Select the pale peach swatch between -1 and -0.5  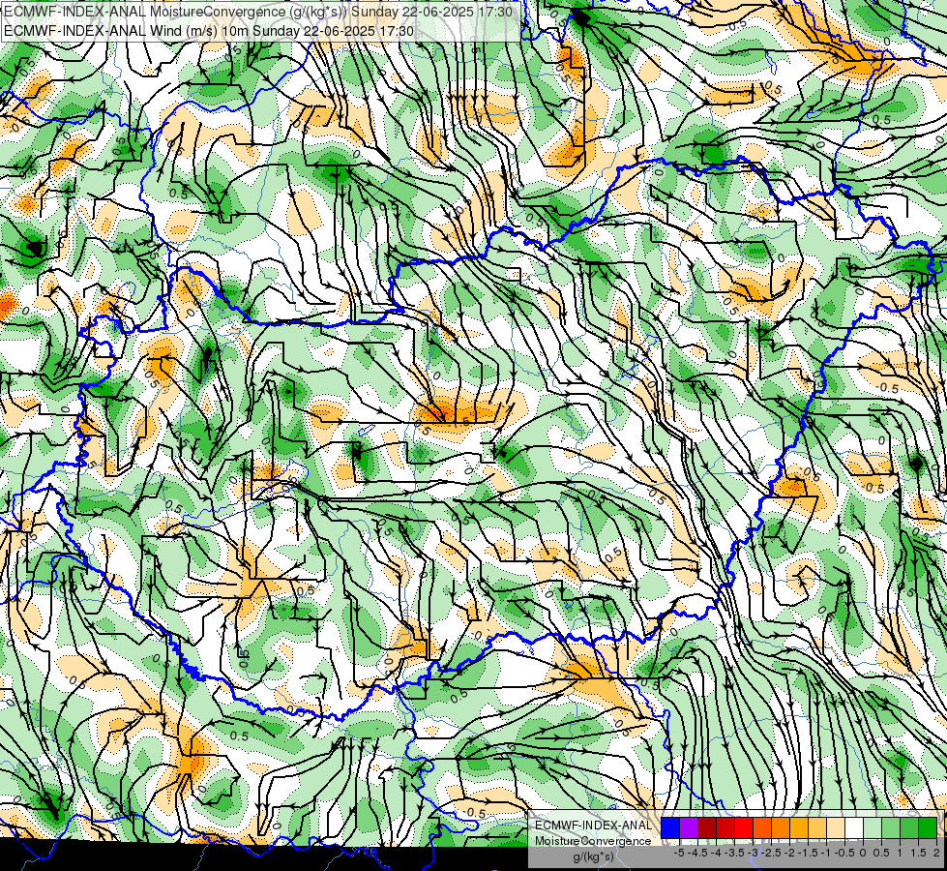point(836,827)
